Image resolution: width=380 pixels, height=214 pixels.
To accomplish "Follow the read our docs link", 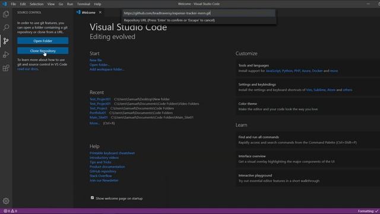I will click(28, 69).
